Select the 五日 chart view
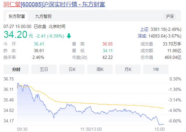The image size is (186, 132). pos(44,69)
